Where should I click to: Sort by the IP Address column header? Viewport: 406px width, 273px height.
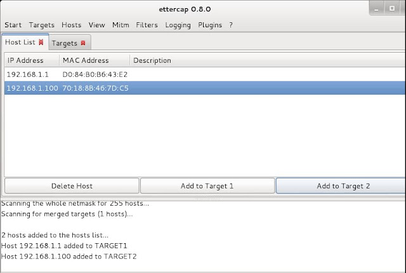[32, 60]
